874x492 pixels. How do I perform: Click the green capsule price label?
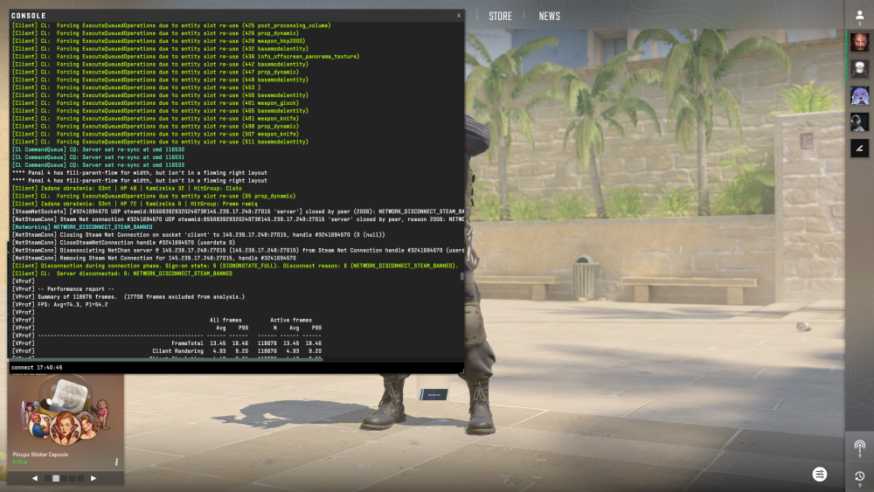tap(19, 462)
